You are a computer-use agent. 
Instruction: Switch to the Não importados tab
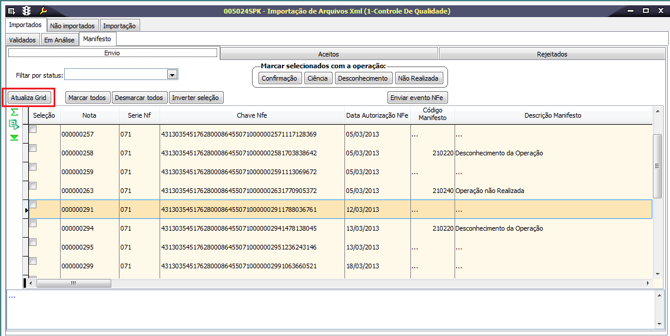point(72,26)
